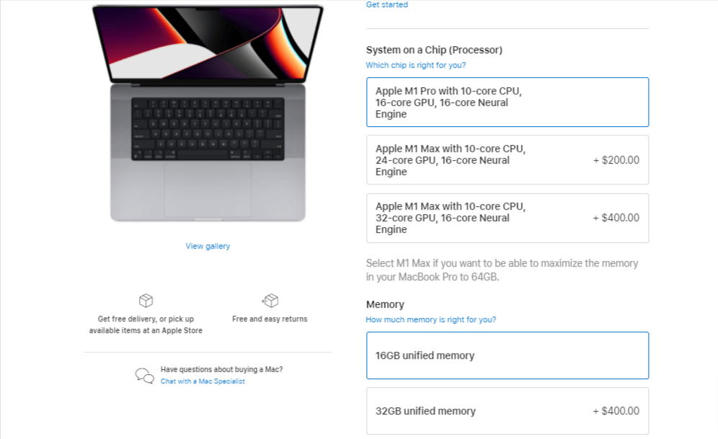Click the chat speech bubble icon
Image resolution: width=718 pixels, height=439 pixels.
[146, 375]
